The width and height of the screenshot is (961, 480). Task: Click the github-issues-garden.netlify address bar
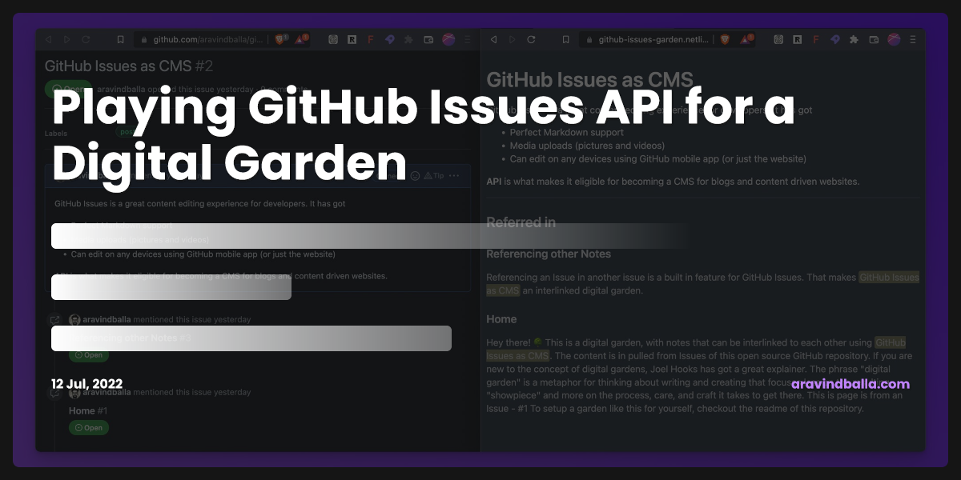653,39
